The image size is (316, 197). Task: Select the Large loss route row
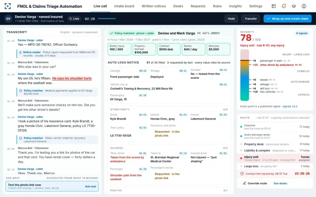tap(275, 166)
